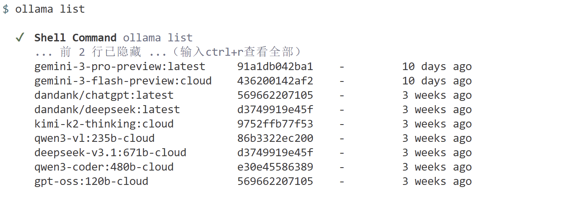Viewport: 572px width, 217px height.
Task: Expand the hidden 2 lines notice
Action: 168,52
